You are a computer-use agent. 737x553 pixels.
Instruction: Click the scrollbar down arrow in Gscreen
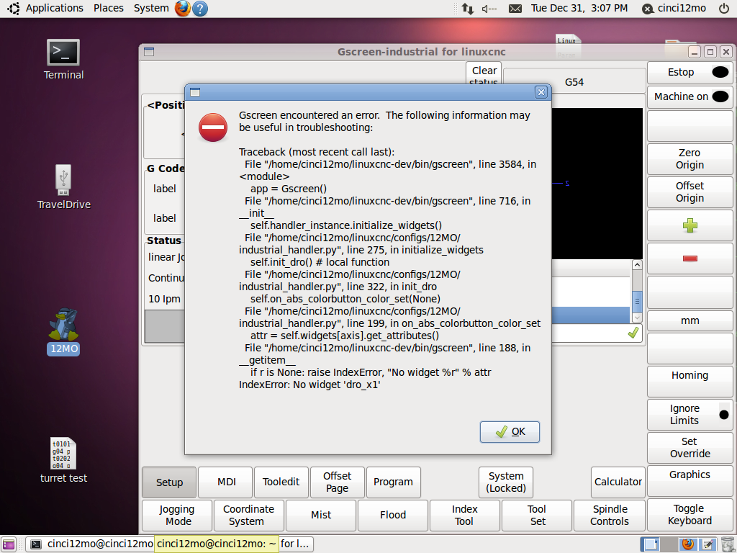point(637,318)
